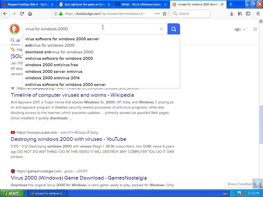Click the network computers tray icon

[239, 193]
